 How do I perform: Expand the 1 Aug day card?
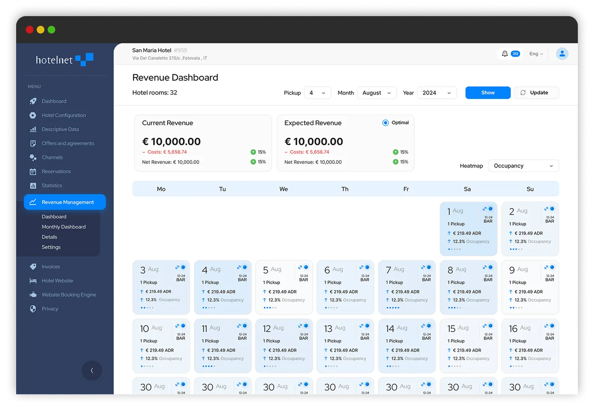[x=485, y=209]
